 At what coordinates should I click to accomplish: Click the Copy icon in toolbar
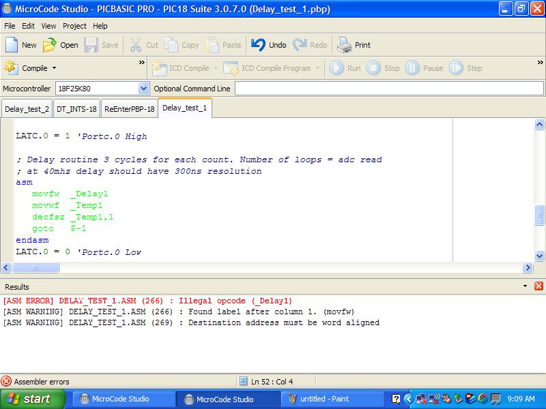(x=171, y=45)
